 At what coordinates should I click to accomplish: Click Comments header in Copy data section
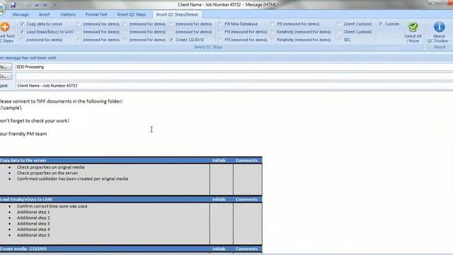246,161
